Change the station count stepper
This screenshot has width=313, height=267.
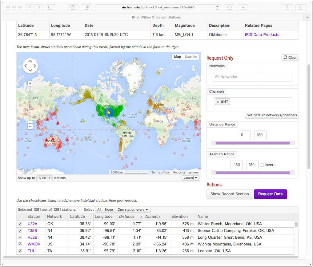pos(50,178)
